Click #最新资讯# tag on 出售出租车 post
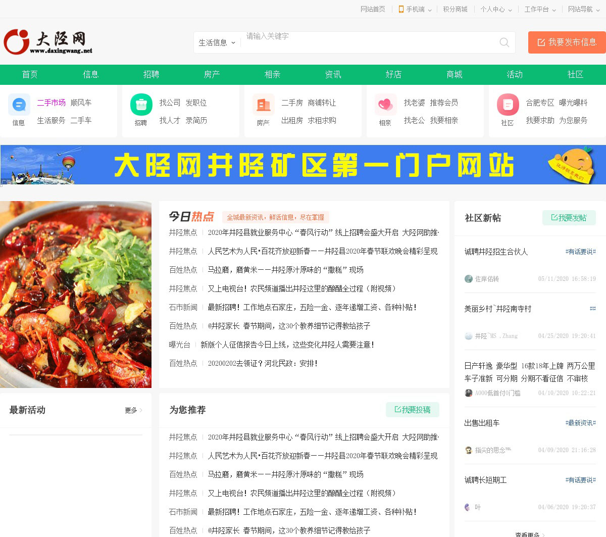Image resolution: width=606 pixels, height=537 pixels. (580, 423)
